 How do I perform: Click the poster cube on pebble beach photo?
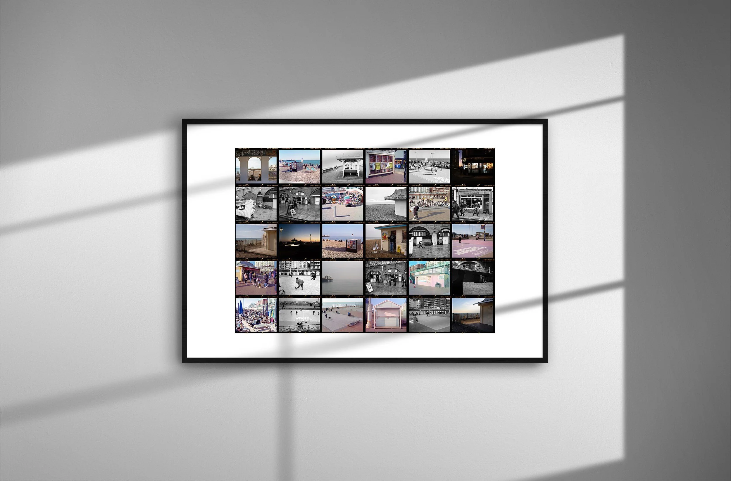tap(342, 241)
